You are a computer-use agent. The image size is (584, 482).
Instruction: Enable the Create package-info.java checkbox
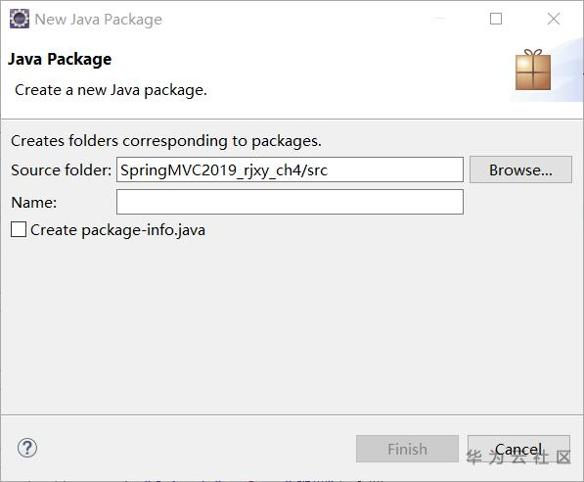(19, 229)
